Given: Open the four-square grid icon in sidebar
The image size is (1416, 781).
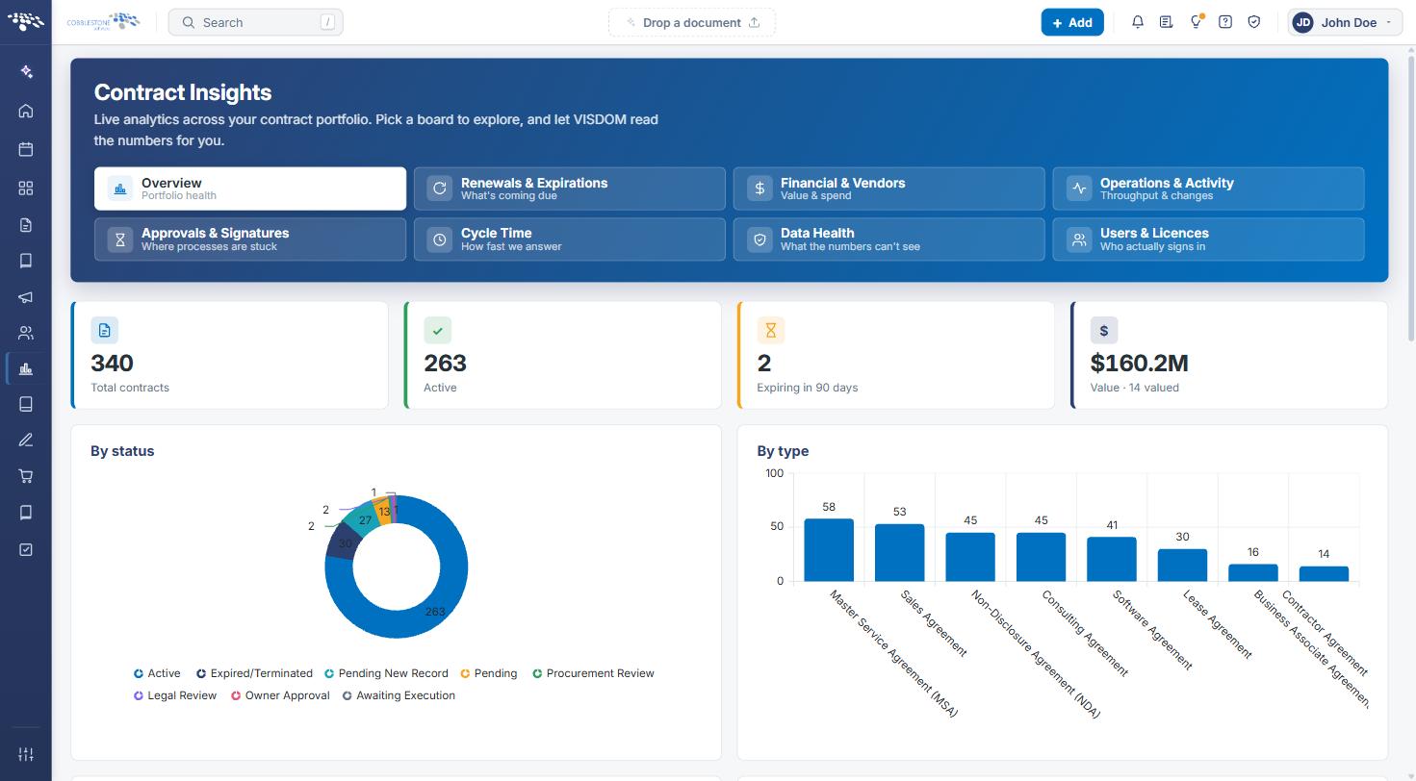Looking at the screenshot, I should point(26,189).
